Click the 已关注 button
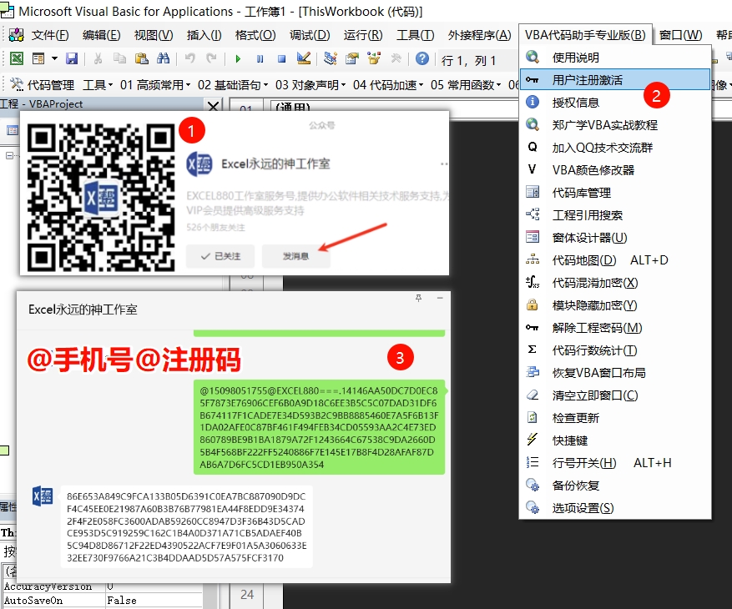 220,257
